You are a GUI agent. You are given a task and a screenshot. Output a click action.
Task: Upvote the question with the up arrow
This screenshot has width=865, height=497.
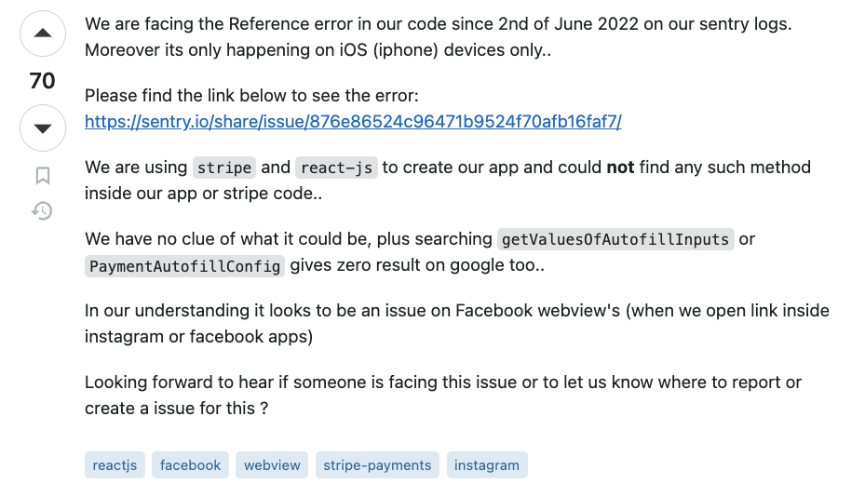(43, 34)
